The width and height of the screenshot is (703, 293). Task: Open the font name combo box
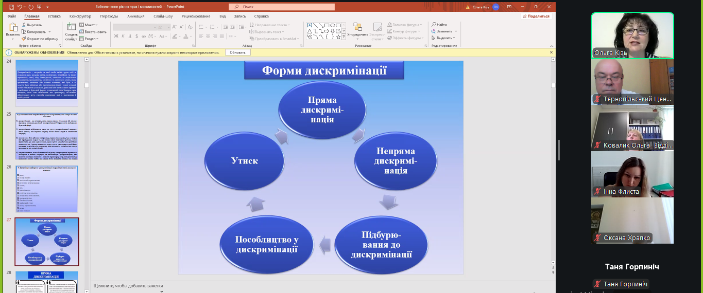(134, 27)
